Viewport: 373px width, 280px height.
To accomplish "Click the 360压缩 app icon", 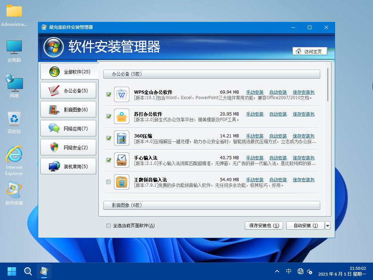I will tap(122, 138).
